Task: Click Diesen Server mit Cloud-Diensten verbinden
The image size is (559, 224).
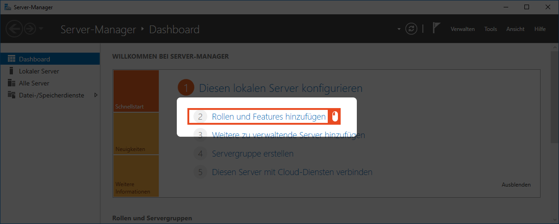Action: coord(292,172)
